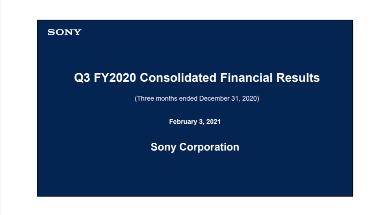This screenshot has height=215, width=390.
Task: Click the white page margin above the slide
Action: tap(195, 10)
